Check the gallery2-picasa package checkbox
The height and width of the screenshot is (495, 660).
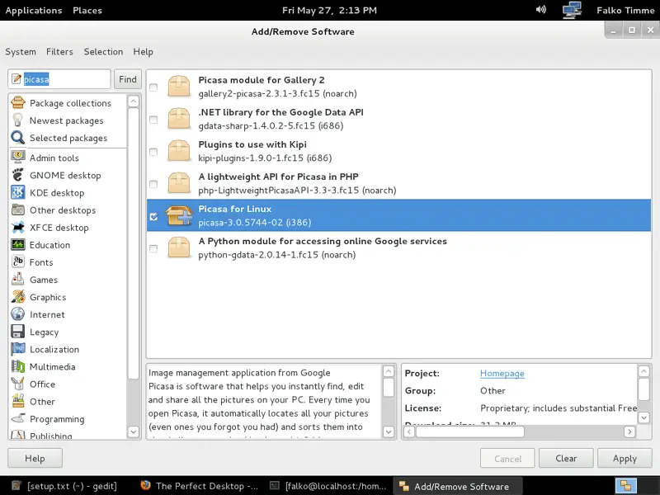(x=153, y=87)
